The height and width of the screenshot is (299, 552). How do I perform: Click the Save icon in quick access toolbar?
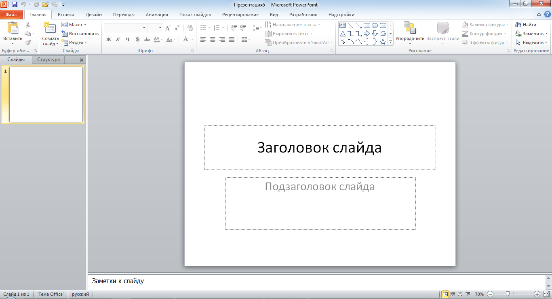tap(15, 5)
